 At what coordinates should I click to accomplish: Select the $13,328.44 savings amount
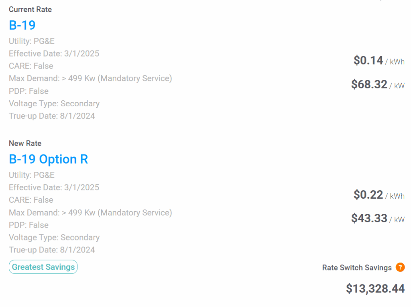[375, 289]
